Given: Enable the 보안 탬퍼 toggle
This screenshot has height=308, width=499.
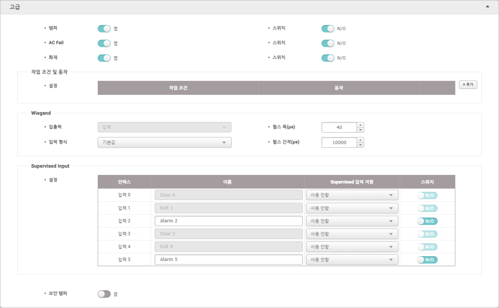Looking at the screenshot, I should 104,294.
